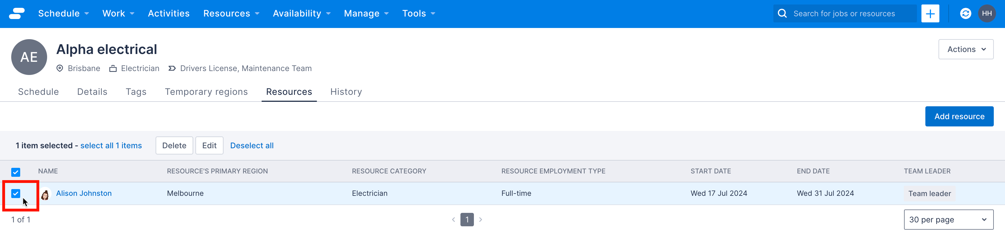Click the search magnifier icon
This screenshot has height=240, width=1005.
point(782,14)
